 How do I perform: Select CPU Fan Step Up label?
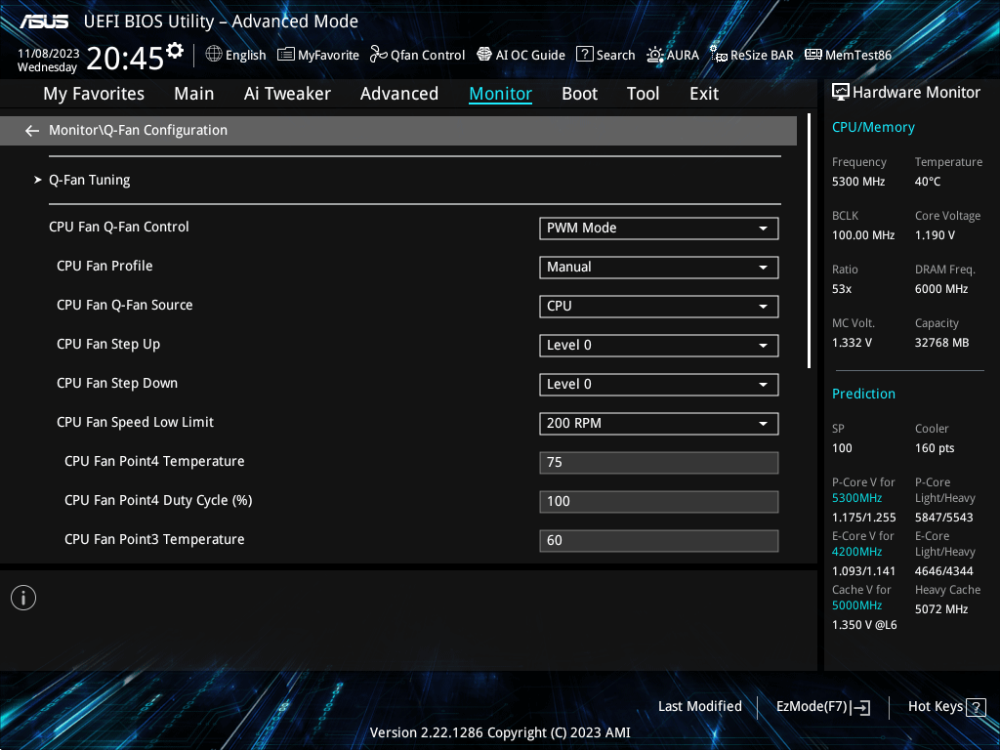tap(108, 345)
